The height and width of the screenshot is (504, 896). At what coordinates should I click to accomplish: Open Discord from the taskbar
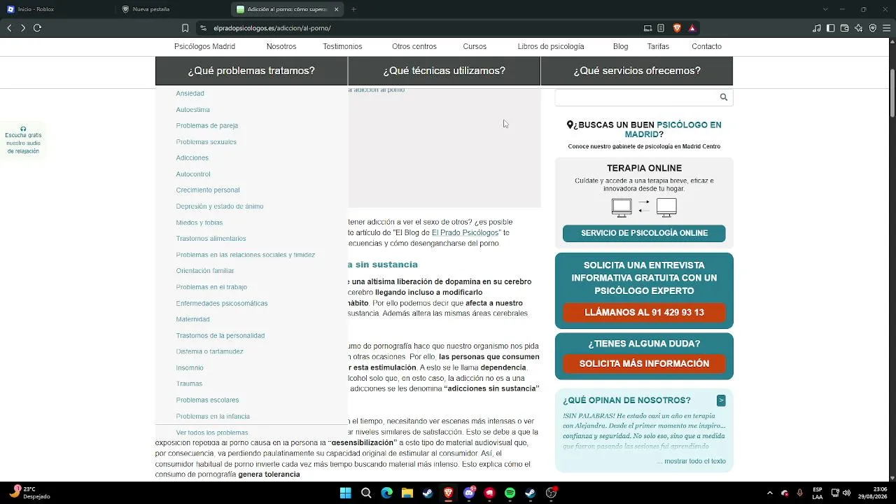[x=469, y=493]
